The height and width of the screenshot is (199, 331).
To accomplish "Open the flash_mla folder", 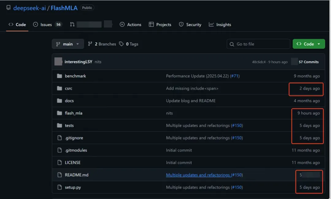I will click(74, 113).
